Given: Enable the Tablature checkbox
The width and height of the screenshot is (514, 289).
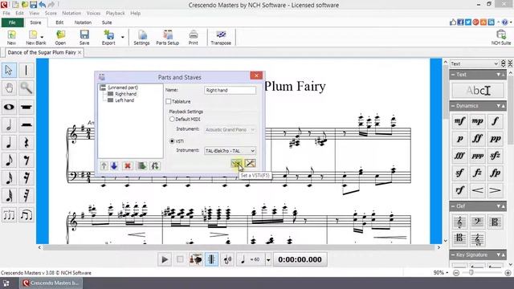Looking at the screenshot, I should (169, 102).
